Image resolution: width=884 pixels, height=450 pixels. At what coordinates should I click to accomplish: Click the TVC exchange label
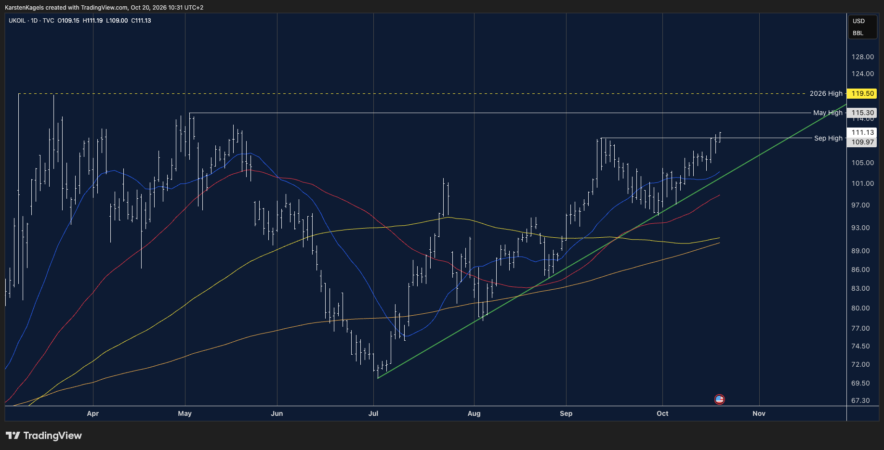[x=48, y=21]
